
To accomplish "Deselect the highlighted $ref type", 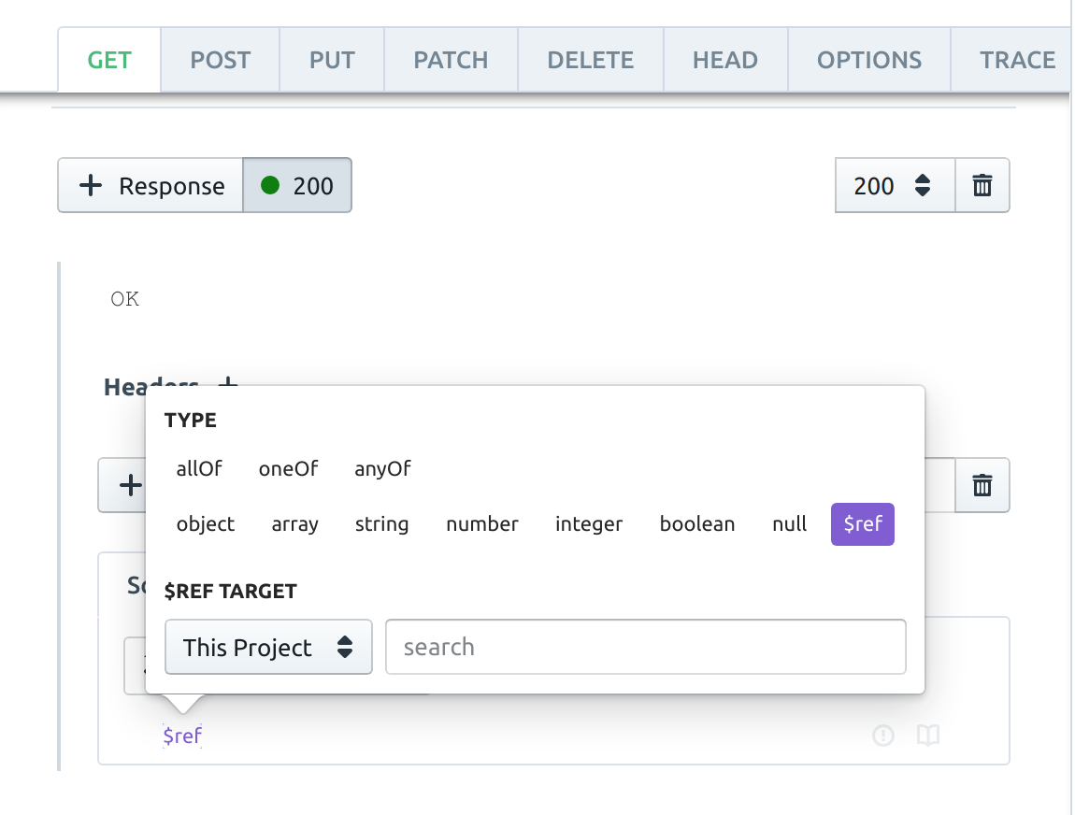I will click(862, 524).
